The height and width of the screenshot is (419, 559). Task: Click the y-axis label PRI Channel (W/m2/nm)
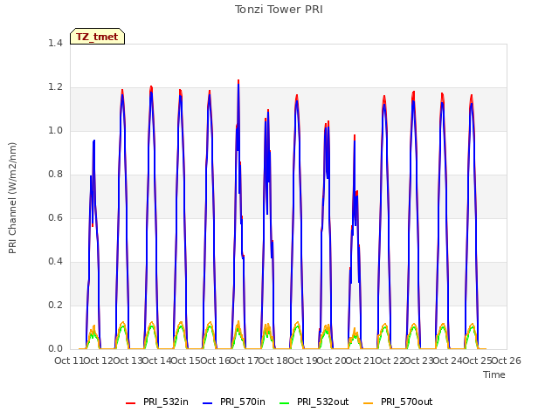pos(12,198)
